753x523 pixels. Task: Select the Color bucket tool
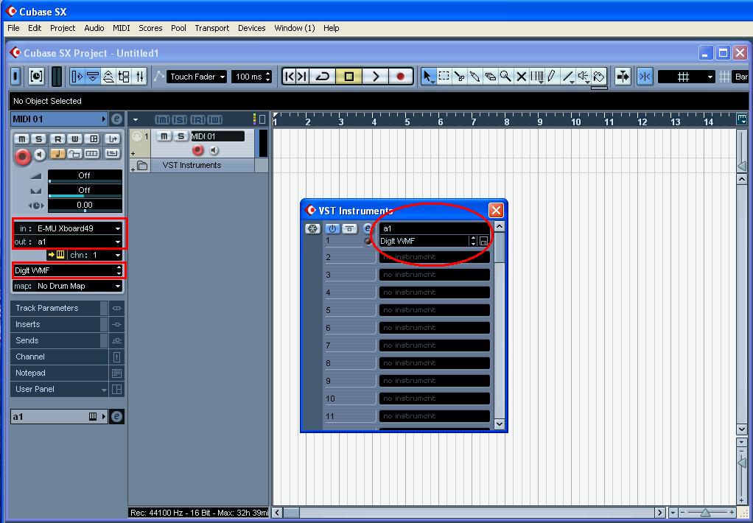click(599, 77)
